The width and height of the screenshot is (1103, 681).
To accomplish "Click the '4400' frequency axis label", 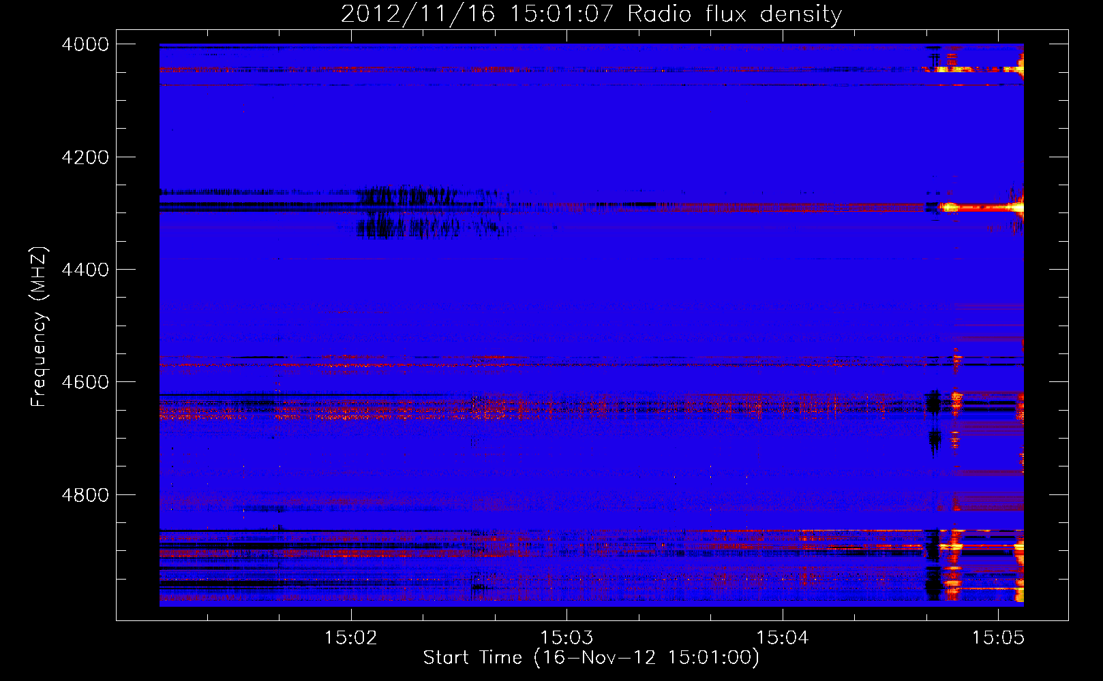I will click(85, 270).
